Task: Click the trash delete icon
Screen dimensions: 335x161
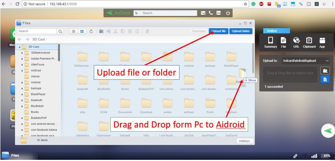Action: 147,31
